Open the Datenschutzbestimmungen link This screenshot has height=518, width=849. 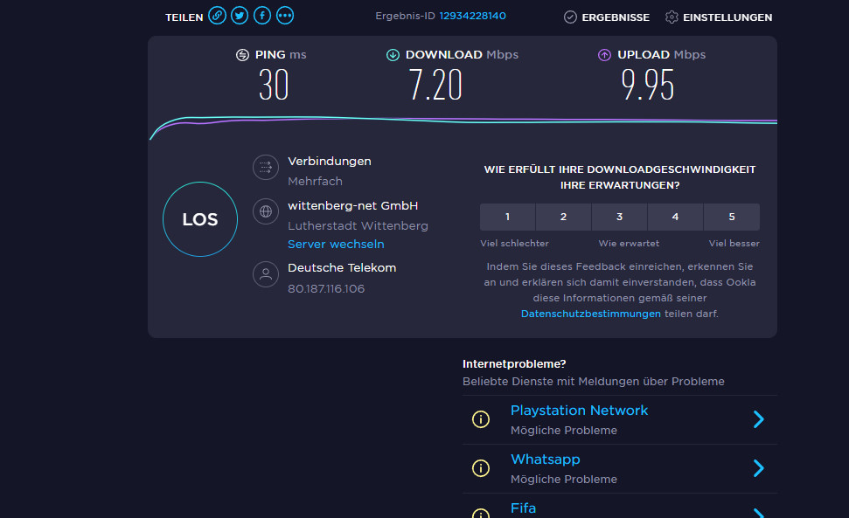click(590, 314)
